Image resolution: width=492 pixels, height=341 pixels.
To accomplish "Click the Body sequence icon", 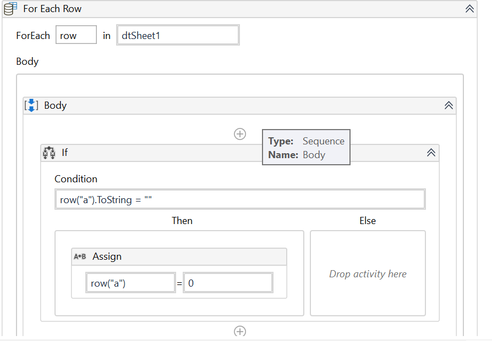I will [x=32, y=105].
